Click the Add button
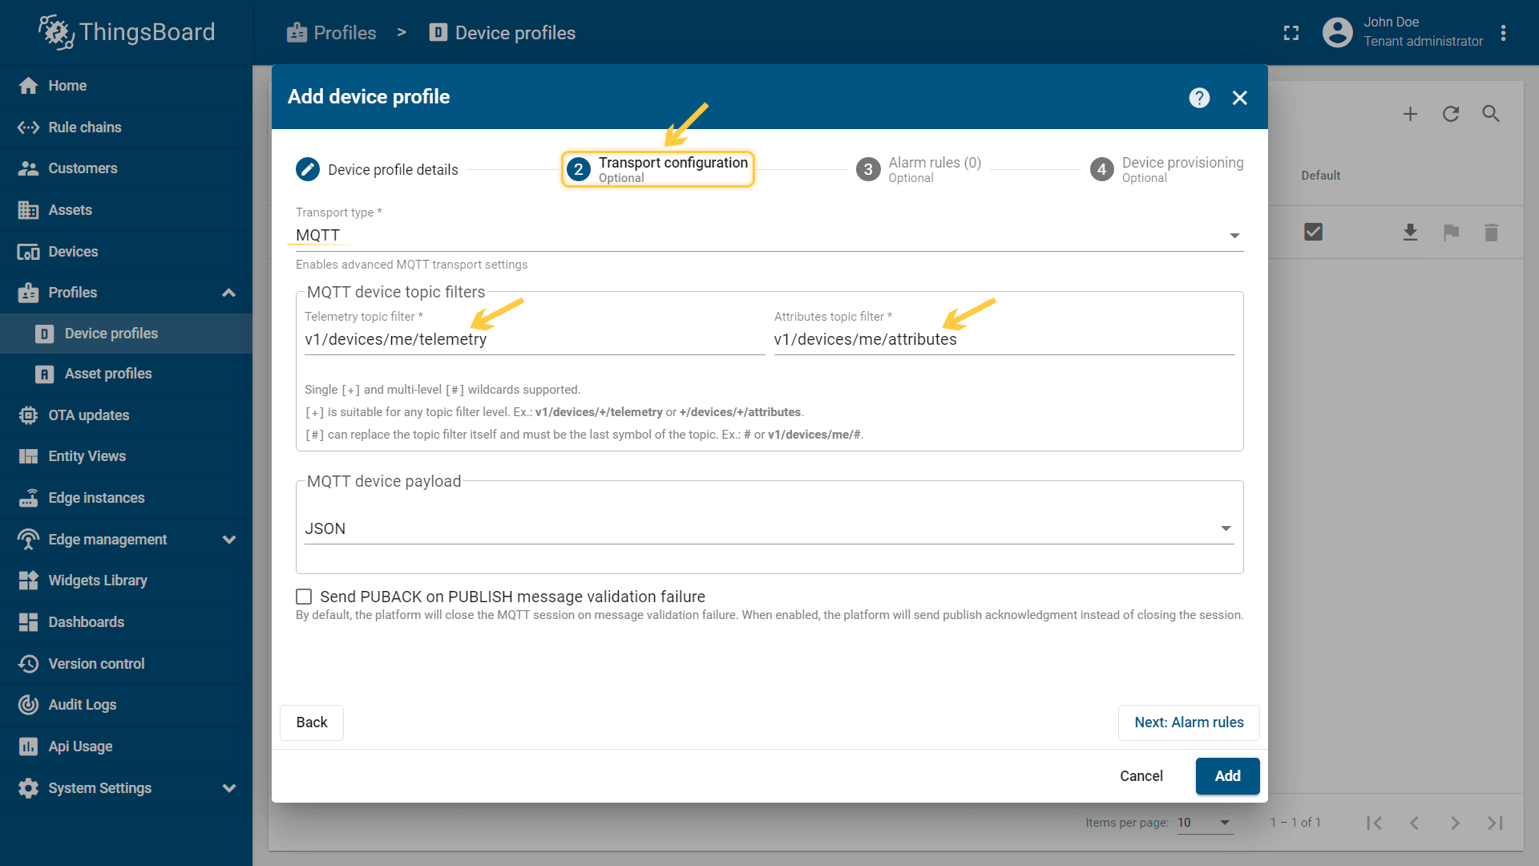This screenshot has height=866, width=1539. click(x=1227, y=776)
